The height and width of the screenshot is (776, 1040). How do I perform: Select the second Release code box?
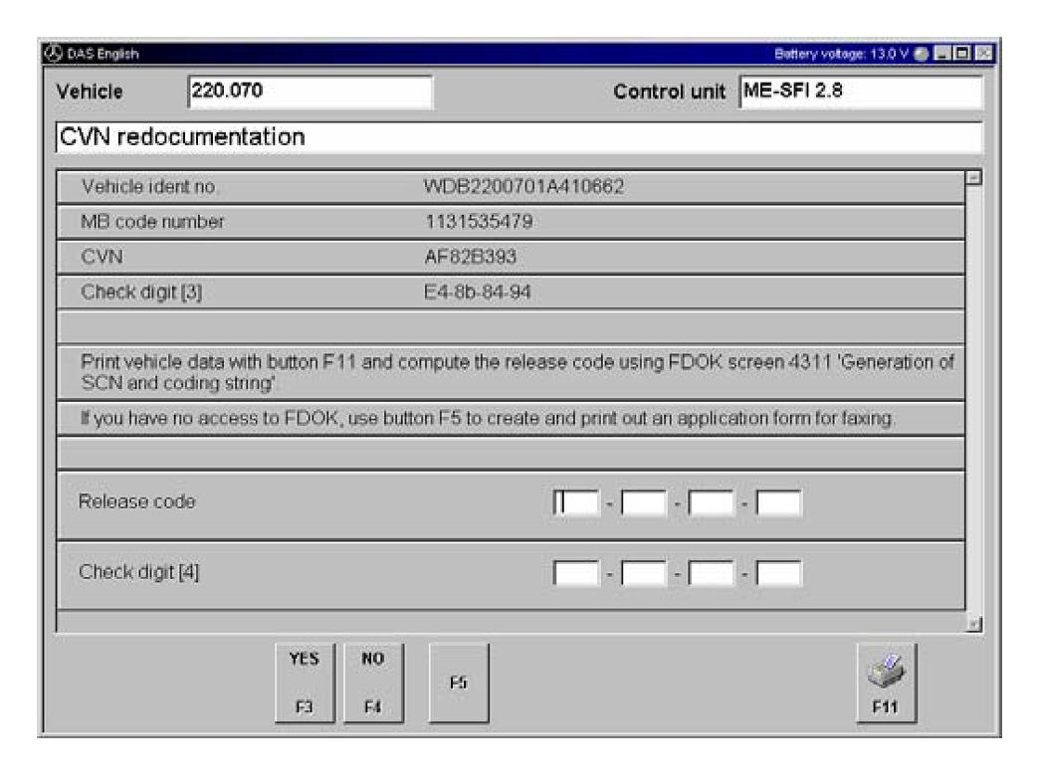tap(644, 504)
